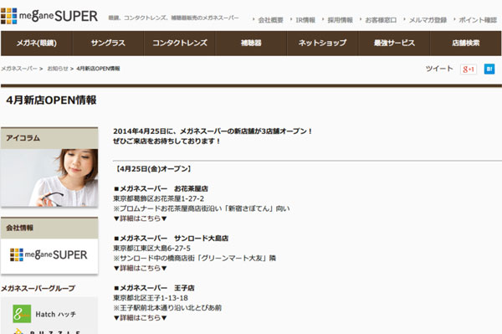Click the blue Hatena bookmark icon
The image size is (502, 334).
pos(489,69)
